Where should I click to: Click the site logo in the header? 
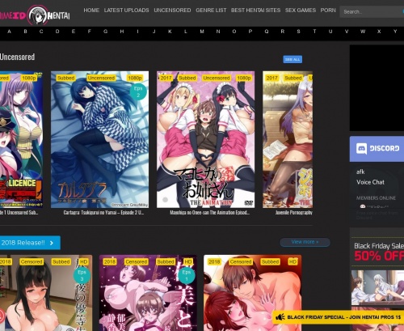35,15
